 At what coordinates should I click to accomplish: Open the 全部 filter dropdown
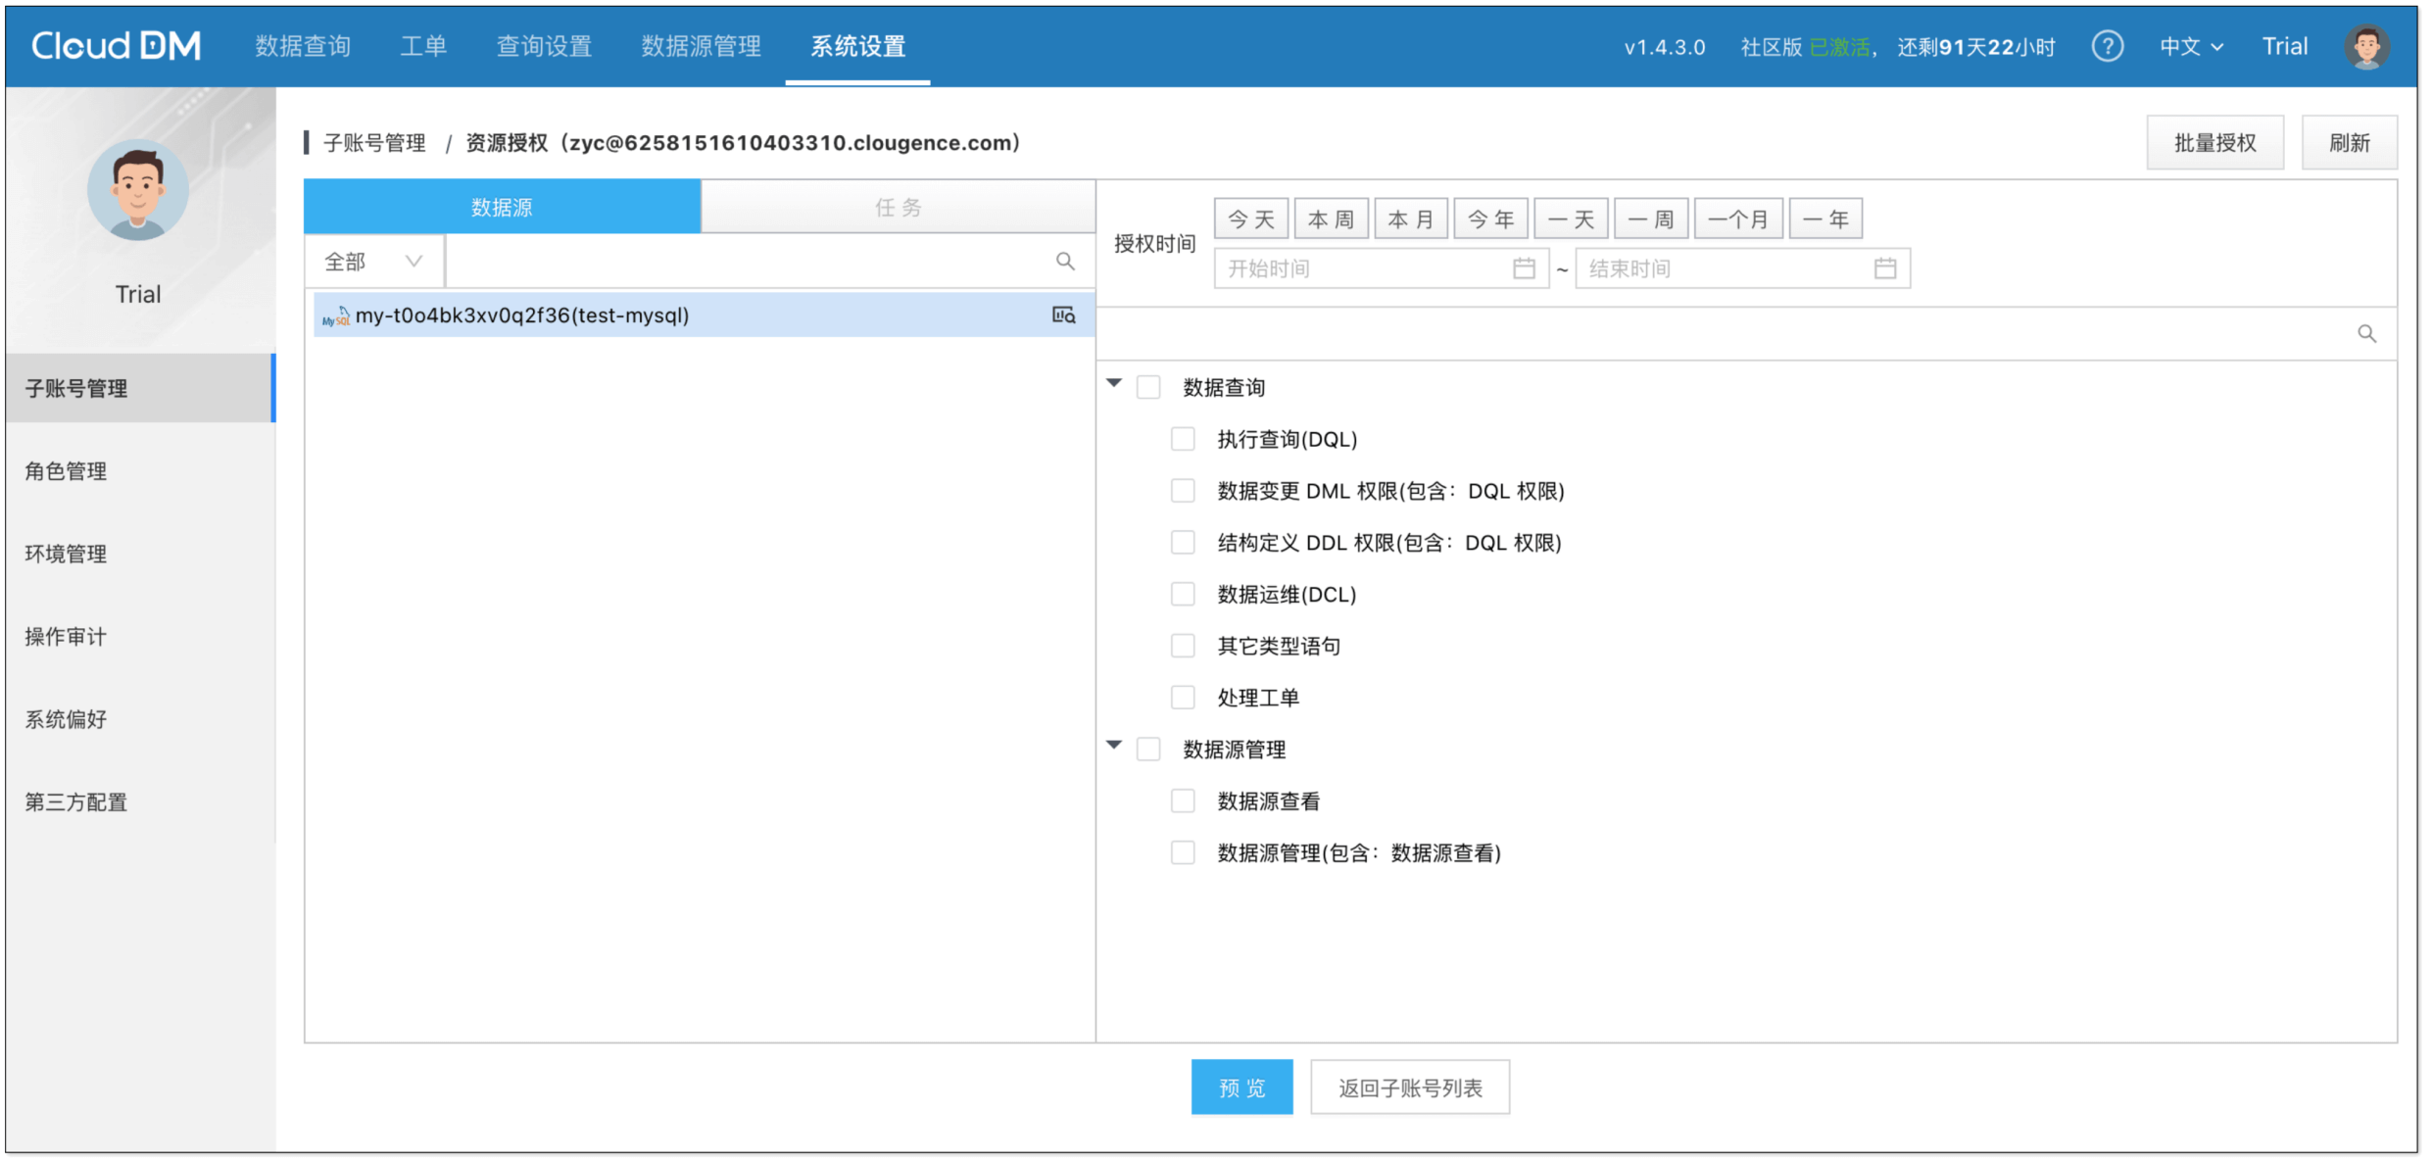[x=373, y=262]
